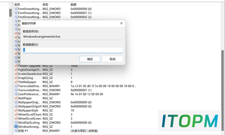Click the 新值 #1 binary icon
The height and width of the screenshot is (135, 225).
[x=16, y=131]
